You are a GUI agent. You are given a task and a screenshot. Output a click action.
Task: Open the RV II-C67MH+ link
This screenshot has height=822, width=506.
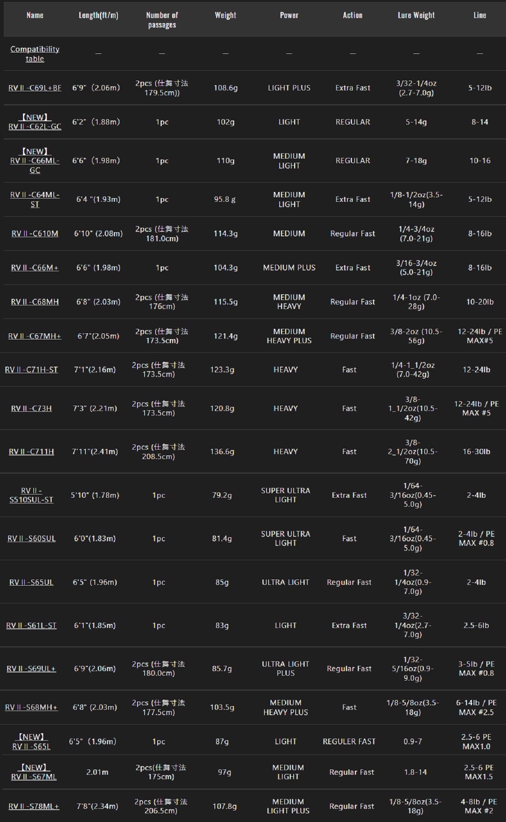[35, 336]
